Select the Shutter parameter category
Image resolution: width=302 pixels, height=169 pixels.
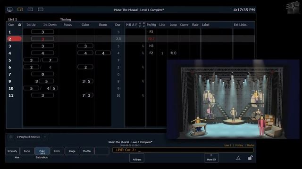[x=87, y=151]
